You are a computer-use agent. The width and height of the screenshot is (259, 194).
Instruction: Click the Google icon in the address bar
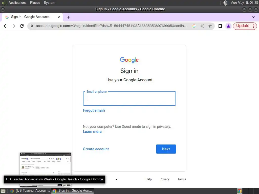[x=194, y=26]
